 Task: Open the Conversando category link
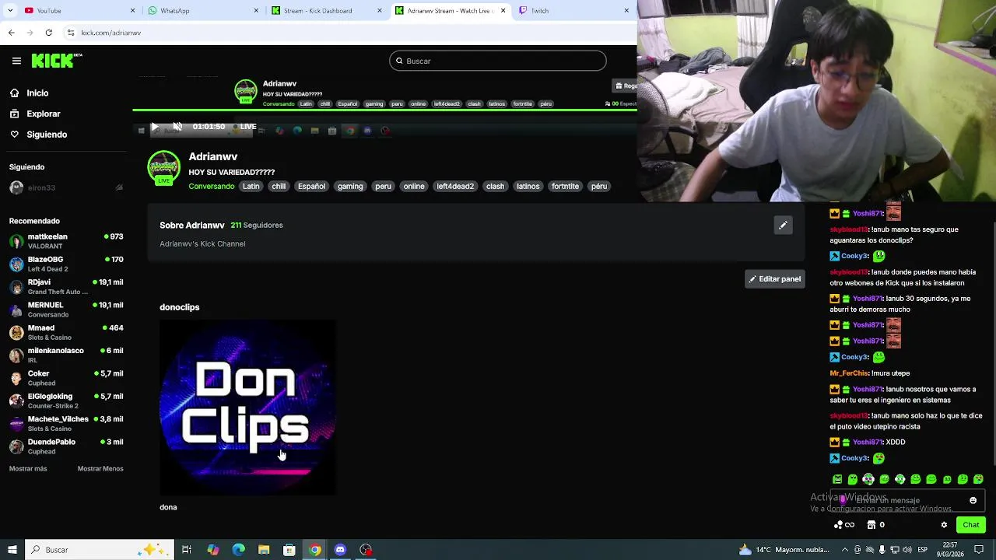[x=211, y=187]
